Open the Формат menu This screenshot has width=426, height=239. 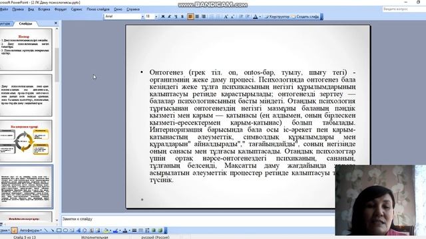tap(61, 9)
